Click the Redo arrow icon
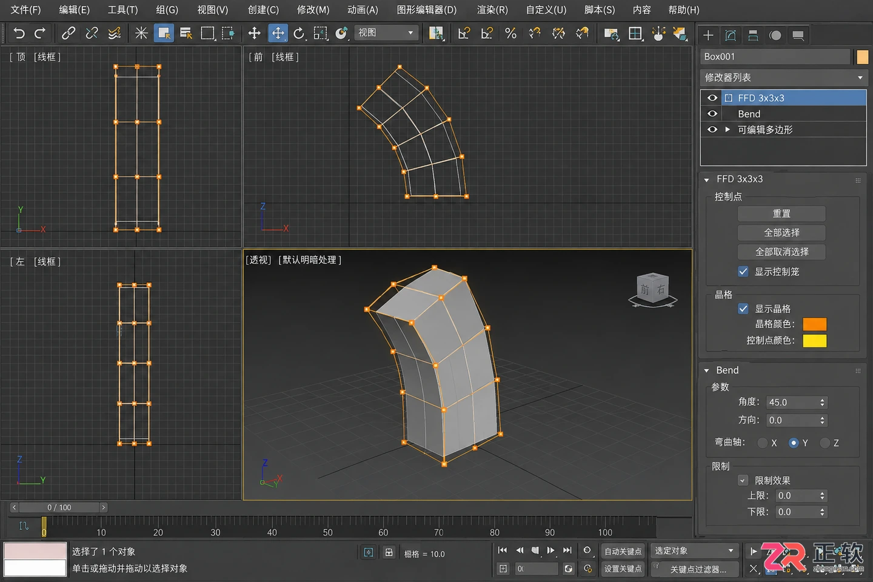The image size is (873, 582). (x=40, y=33)
